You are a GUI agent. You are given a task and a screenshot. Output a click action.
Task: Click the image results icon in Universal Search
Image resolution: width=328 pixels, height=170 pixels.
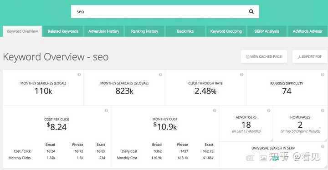tap(263, 158)
